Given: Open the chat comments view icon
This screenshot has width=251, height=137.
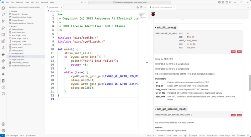Looking at the screenshot, I should (3, 94).
